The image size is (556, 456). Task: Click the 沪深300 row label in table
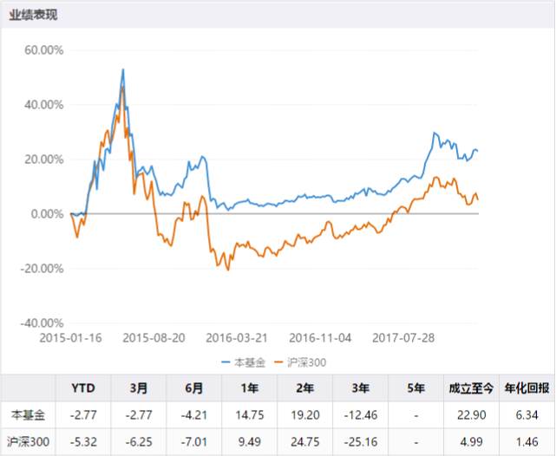[x=27, y=443]
